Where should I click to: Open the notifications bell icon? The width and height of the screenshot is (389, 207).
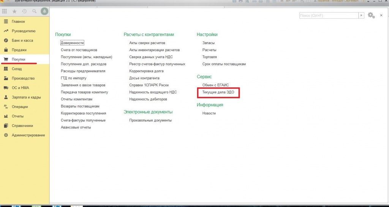click(x=45, y=11)
